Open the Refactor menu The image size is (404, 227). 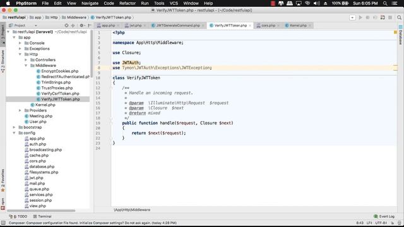[x=128, y=3]
